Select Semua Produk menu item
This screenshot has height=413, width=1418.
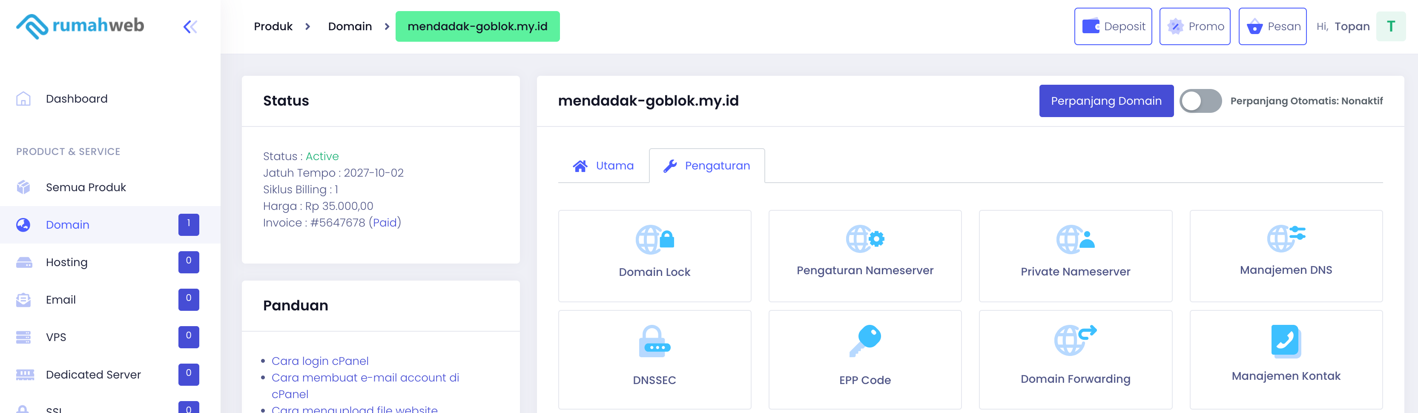(110, 187)
